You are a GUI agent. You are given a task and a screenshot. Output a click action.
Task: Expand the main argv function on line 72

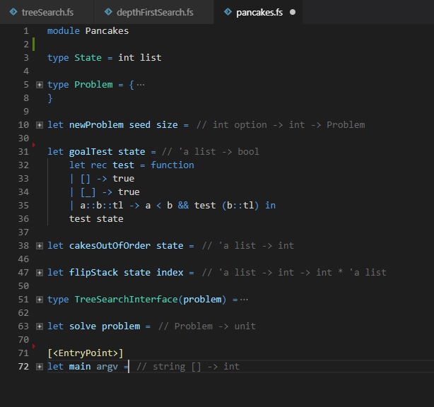[40, 367]
